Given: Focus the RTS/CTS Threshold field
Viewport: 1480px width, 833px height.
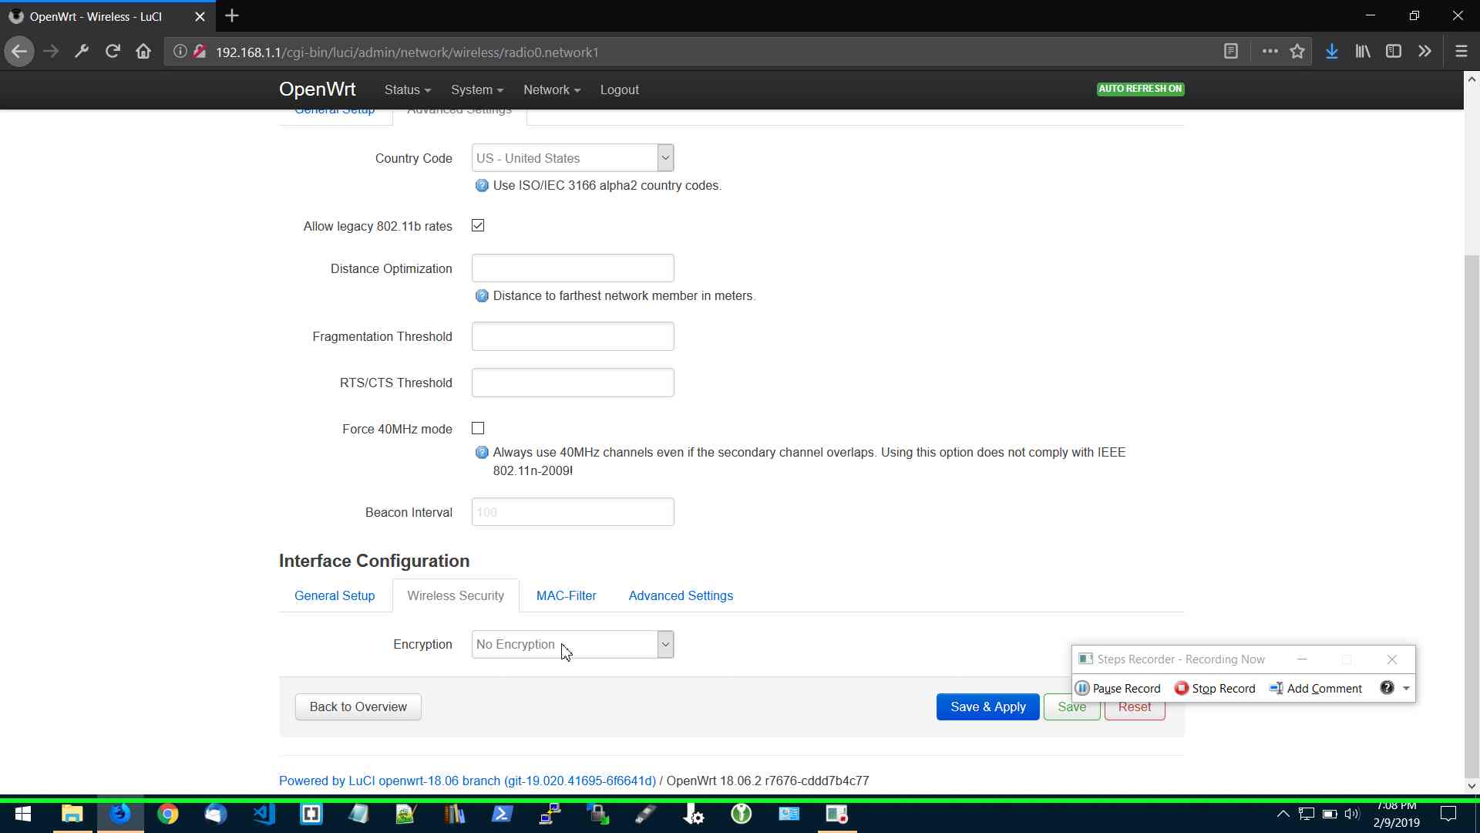Looking at the screenshot, I should coord(573,383).
